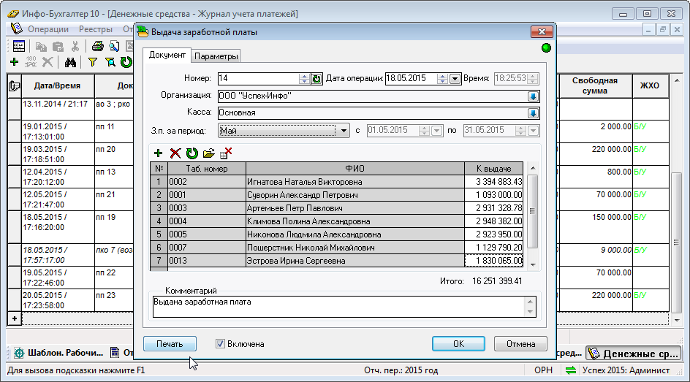
Task: Click into the Комментарий text box
Action: click(x=338, y=306)
